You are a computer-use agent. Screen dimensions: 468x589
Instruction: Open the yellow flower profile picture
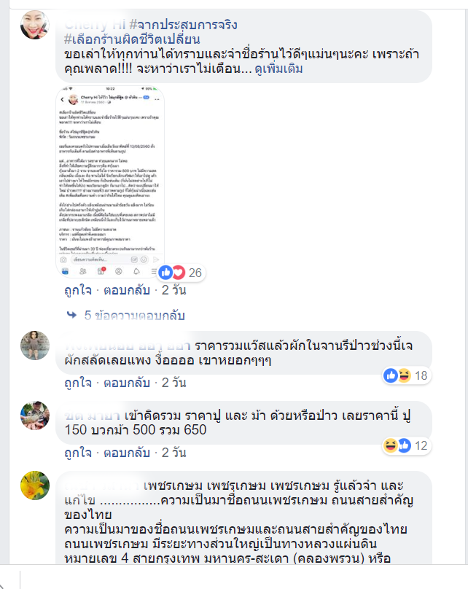tap(34, 485)
